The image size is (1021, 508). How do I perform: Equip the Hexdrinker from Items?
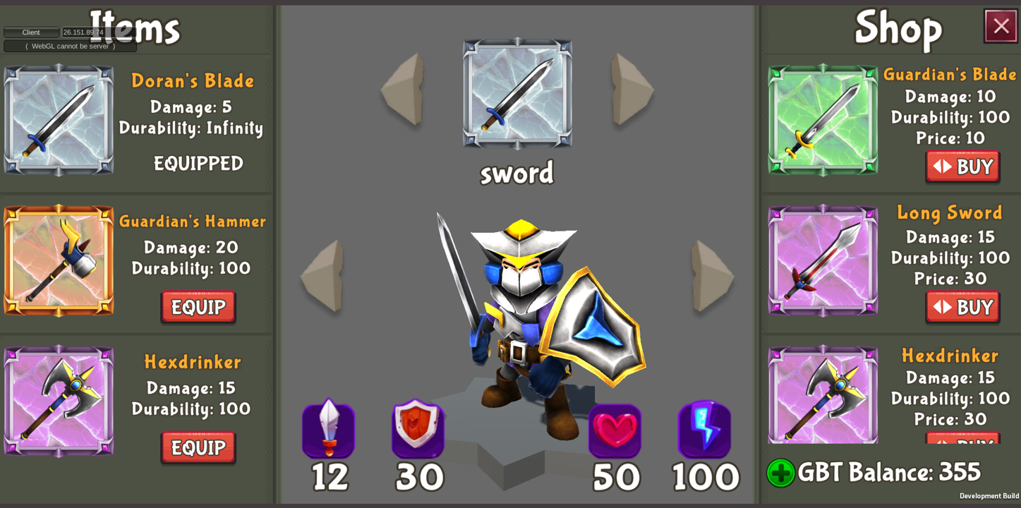click(198, 447)
